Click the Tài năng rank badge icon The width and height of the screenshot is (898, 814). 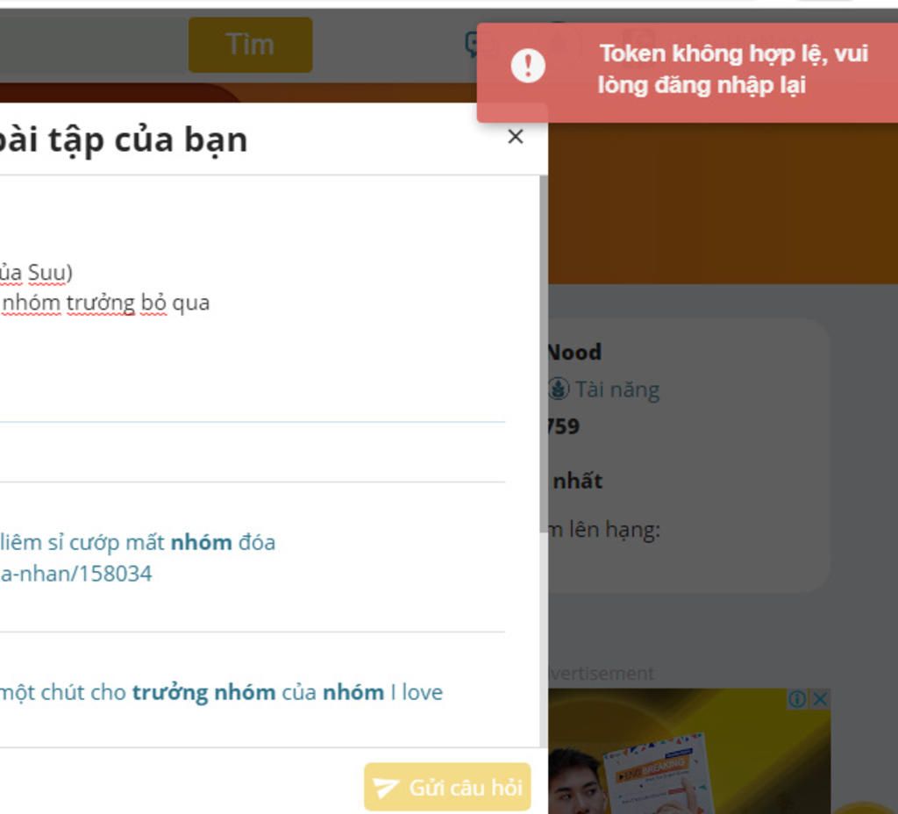(558, 389)
